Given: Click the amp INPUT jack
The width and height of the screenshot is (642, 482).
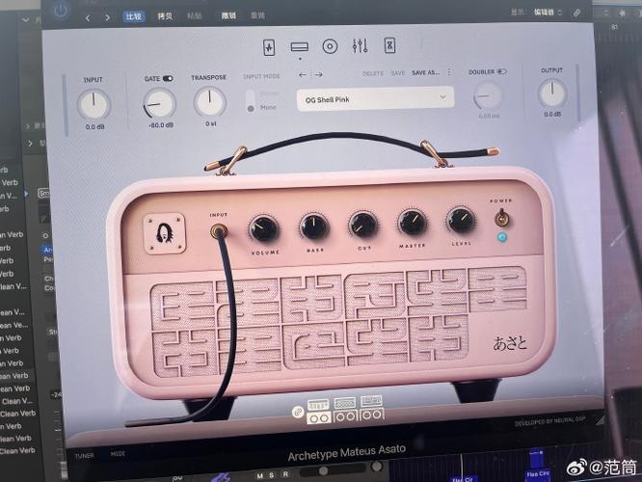Looking at the screenshot, I should pos(218,231).
